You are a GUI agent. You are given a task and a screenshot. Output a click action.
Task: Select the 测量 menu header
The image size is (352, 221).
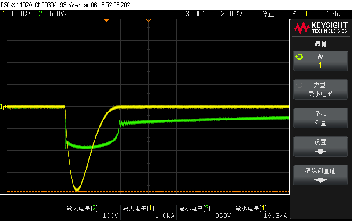coord(320,43)
